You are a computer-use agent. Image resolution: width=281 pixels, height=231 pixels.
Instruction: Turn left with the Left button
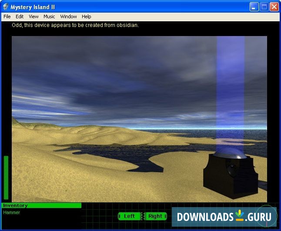click(x=129, y=216)
